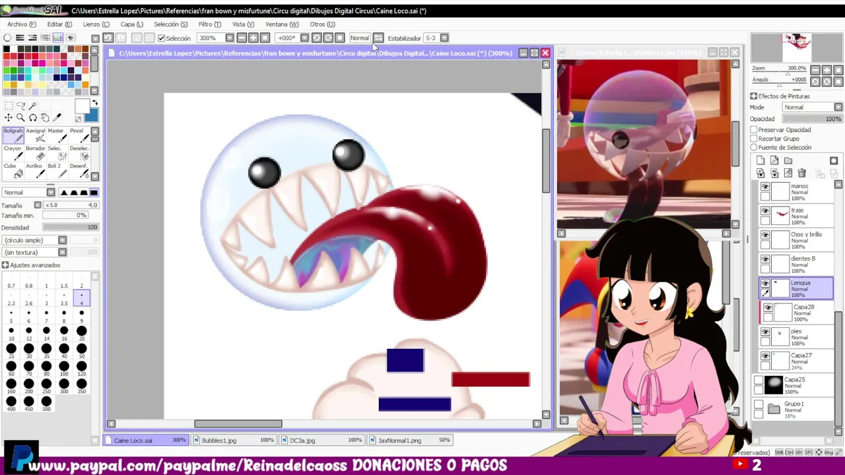Switch to the DC3a.jpg document tab
This screenshot has width=845, height=475.
point(322,440)
